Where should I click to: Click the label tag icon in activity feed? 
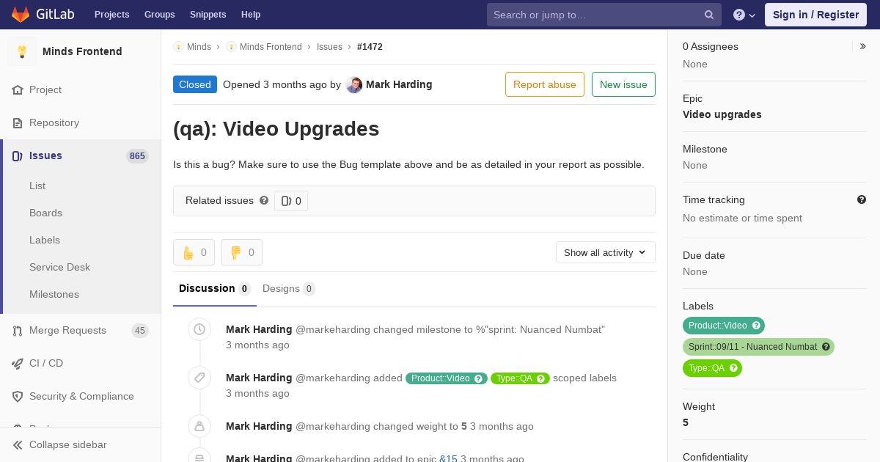(x=199, y=378)
